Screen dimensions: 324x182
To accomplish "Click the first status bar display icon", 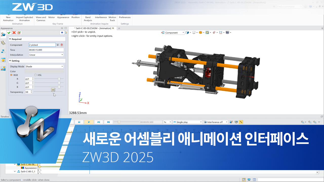I will coord(244,180).
